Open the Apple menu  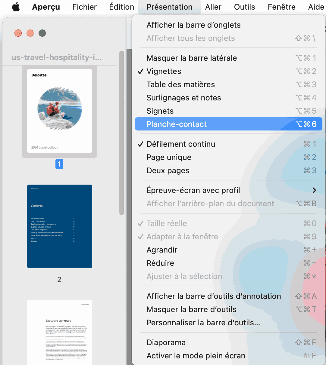16,7
